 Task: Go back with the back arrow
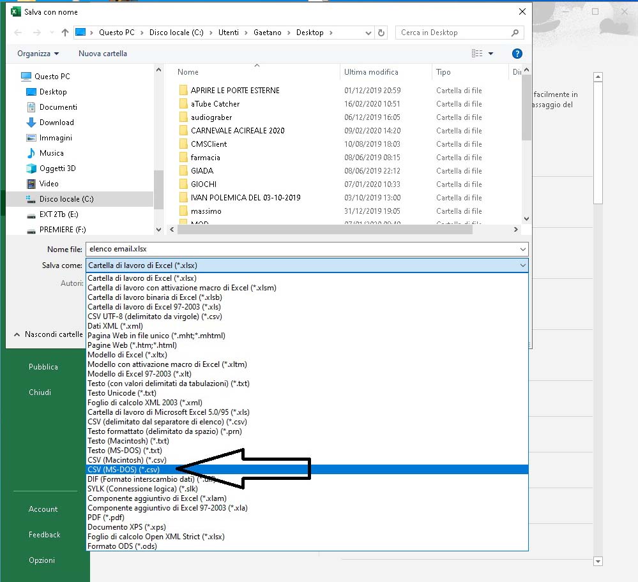[18, 33]
